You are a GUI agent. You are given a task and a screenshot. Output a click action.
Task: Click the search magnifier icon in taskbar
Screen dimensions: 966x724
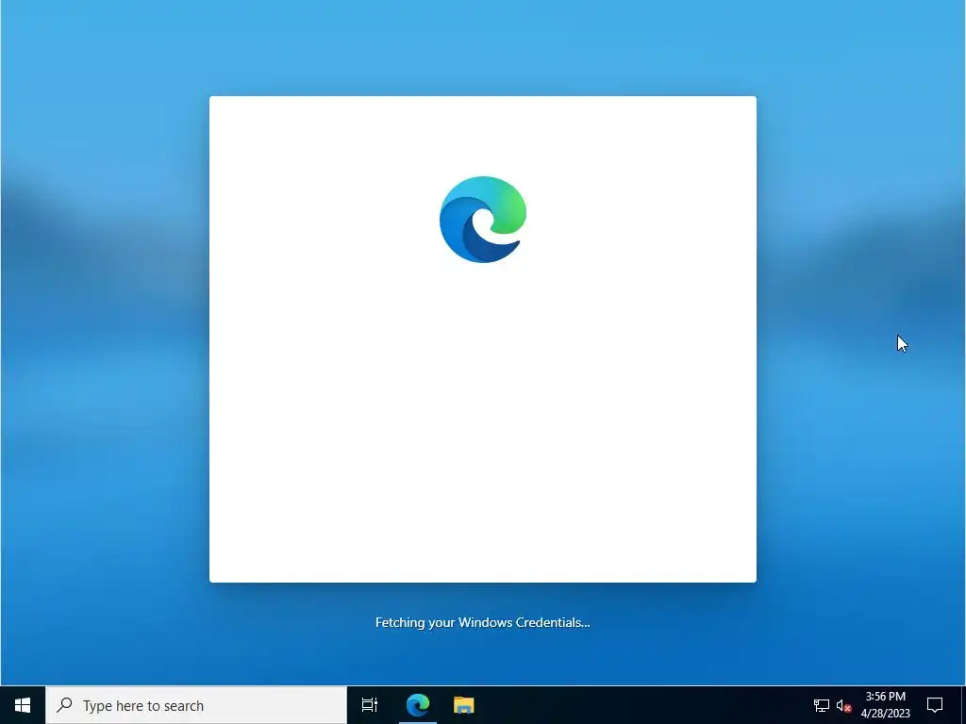tap(64, 705)
